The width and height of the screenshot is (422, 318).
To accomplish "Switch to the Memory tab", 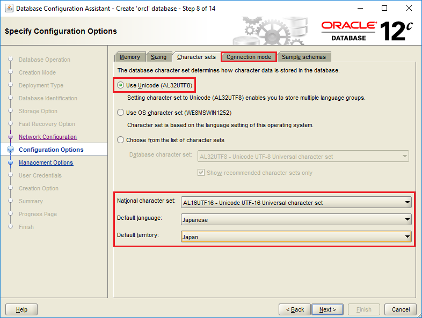I will click(x=130, y=57).
